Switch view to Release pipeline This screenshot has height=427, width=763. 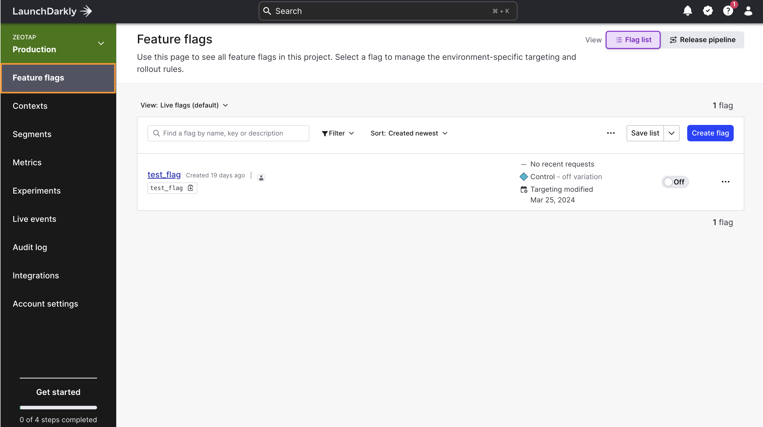[702, 40]
